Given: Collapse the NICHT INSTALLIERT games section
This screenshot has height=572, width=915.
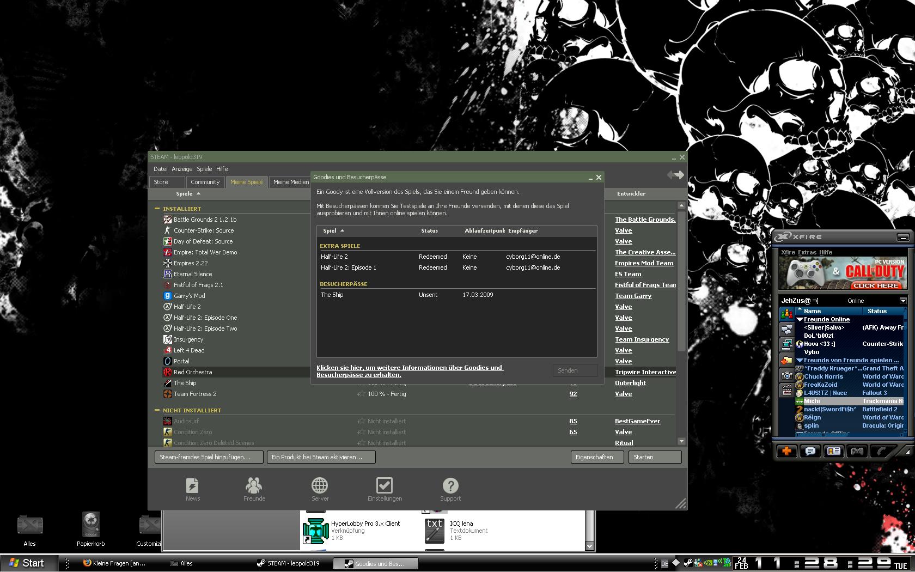Looking at the screenshot, I should tap(157, 410).
